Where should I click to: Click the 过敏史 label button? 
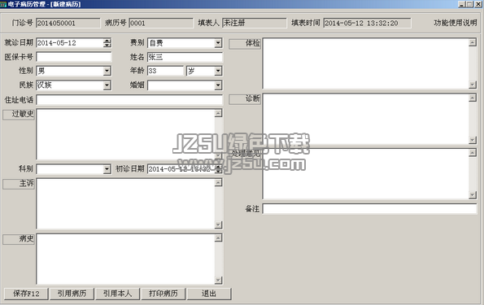pyautogui.click(x=19, y=114)
